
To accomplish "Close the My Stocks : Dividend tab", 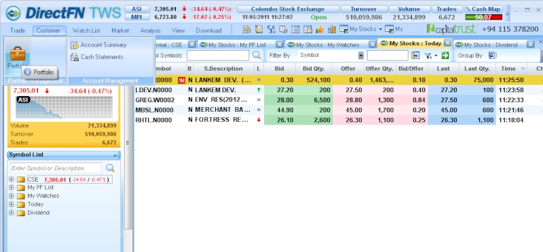I will pos(531,44).
